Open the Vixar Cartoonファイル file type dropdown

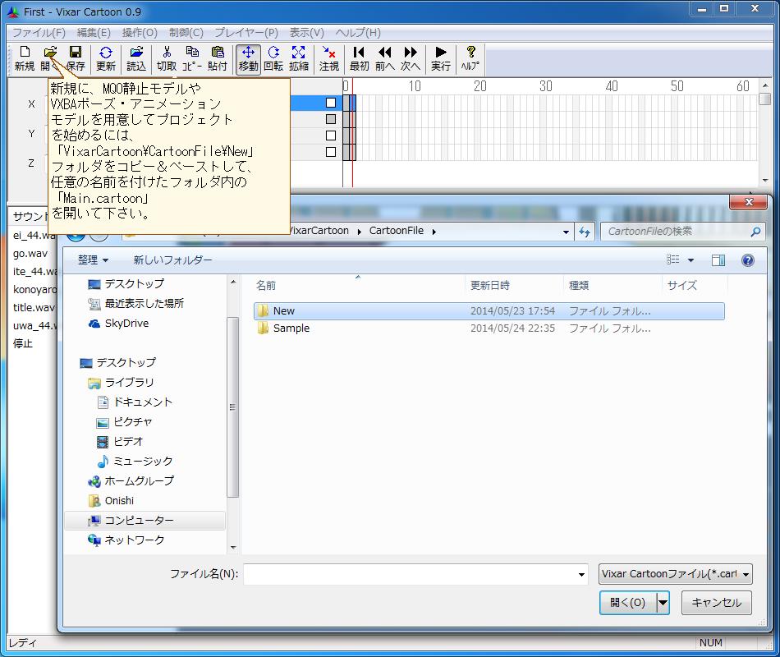pyautogui.click(x=744, y=573)
